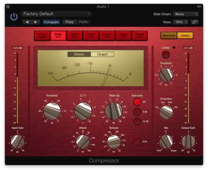Click the -5.5 dB input level readout

tap(18, 48)
